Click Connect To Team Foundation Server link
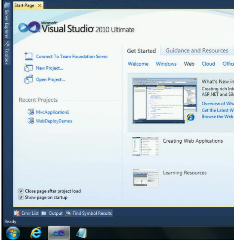234x241 pixels. 72,56
